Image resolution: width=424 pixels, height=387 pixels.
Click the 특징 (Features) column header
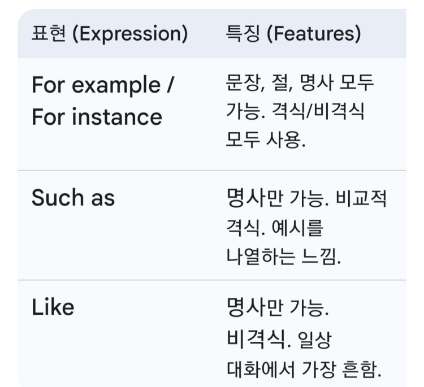click(x=293, y=33)
